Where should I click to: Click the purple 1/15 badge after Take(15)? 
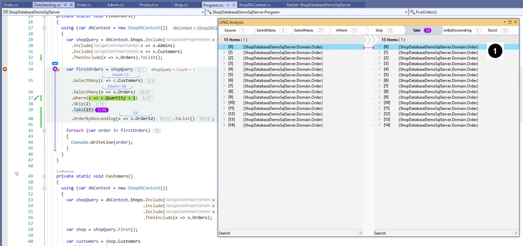(x=102, y=110)
